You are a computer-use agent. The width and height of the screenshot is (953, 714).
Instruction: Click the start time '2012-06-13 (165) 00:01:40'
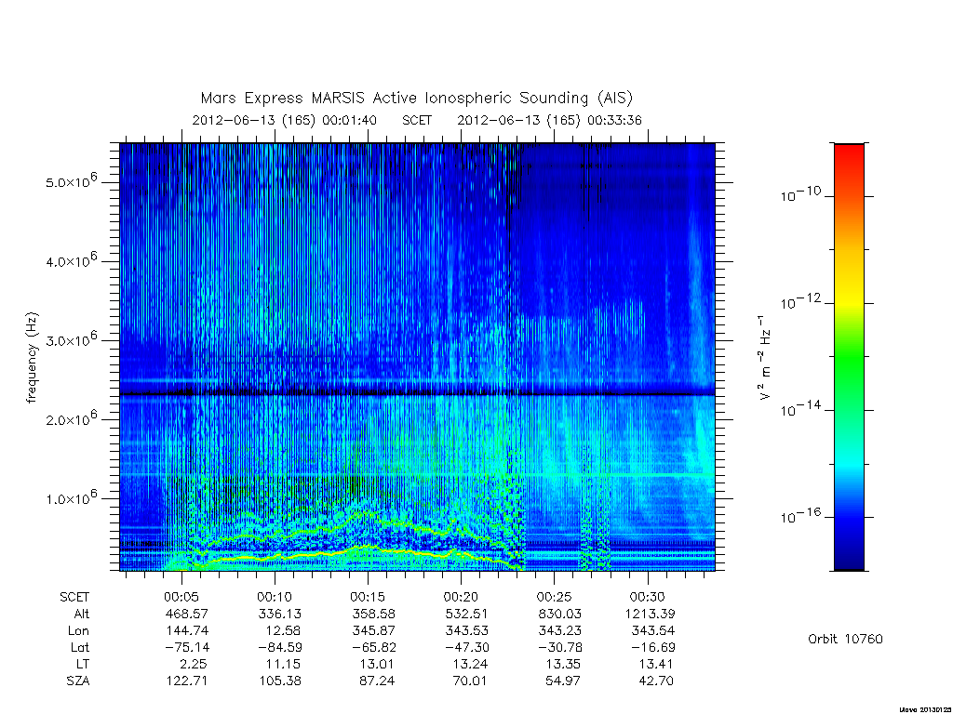coord(285,120)
